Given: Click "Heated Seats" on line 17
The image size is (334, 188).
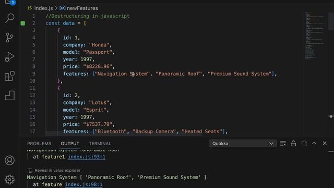Looking at the screenshot, I should 202,132.
